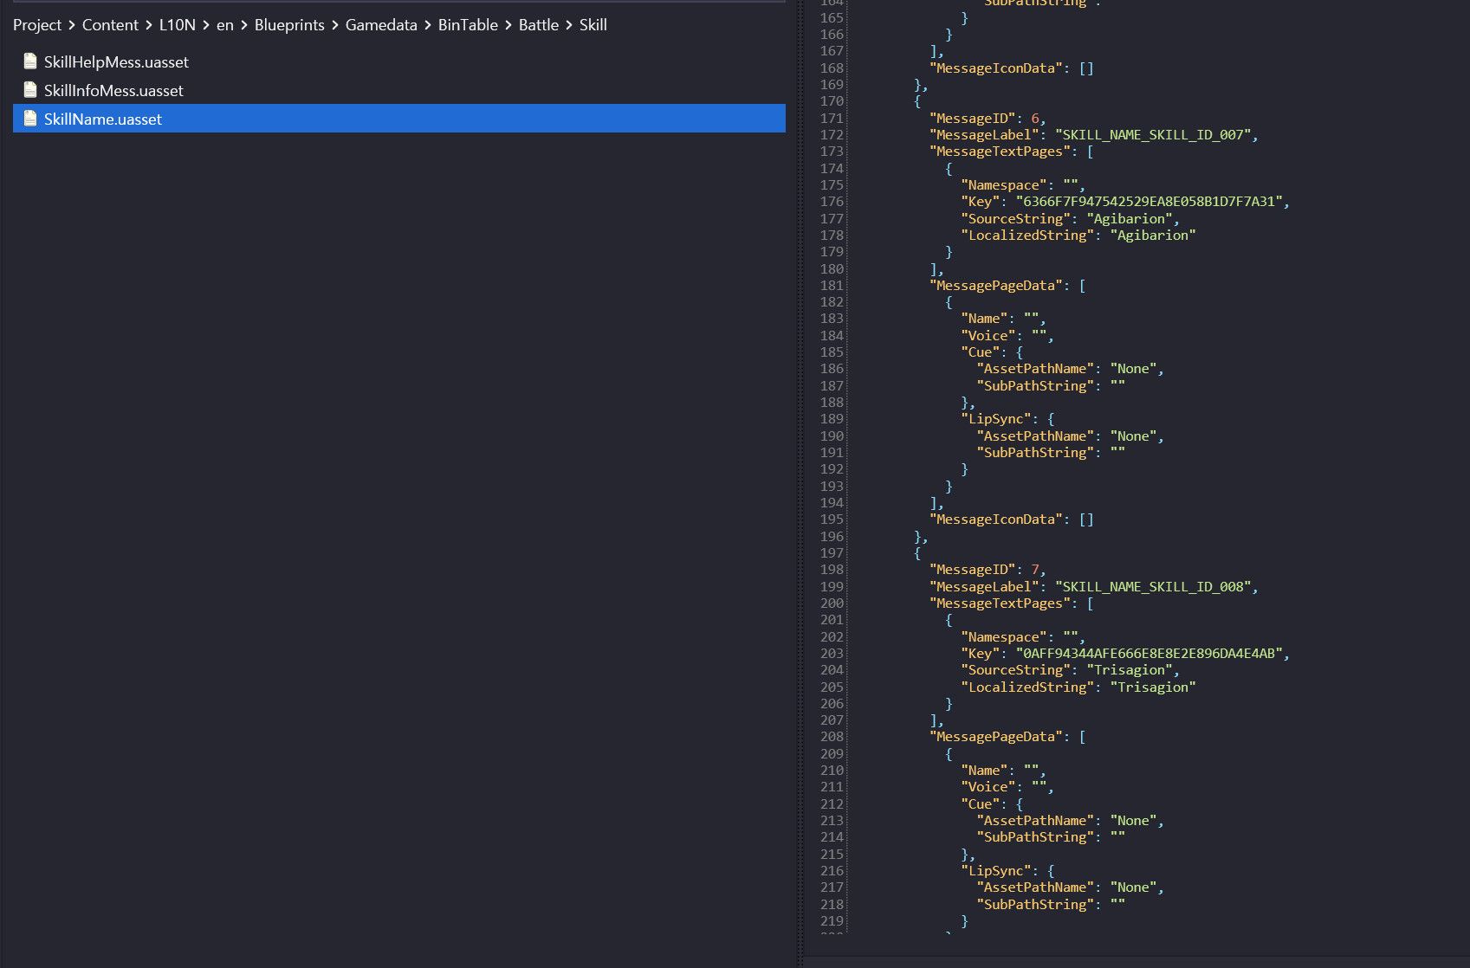This screenshot has height=968, width=1470.
Task: Click chevron after Battle breadcrumb
Action: [x=569, y=25]
